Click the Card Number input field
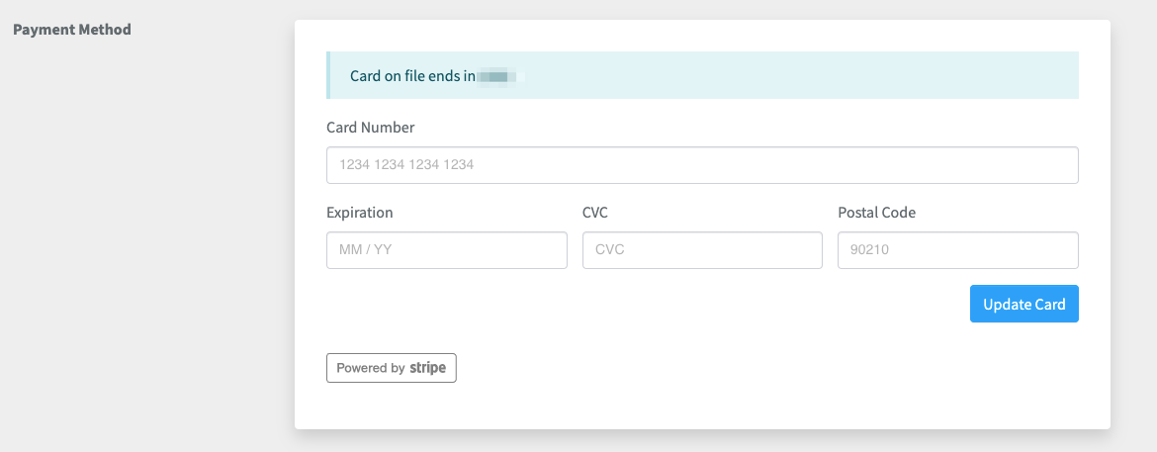This screenshot has width=1157, height=452. click(702, 165)
